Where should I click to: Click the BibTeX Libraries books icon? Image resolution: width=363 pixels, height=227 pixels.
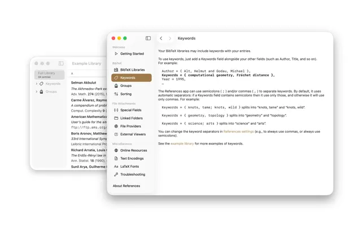tap(116, 69)
